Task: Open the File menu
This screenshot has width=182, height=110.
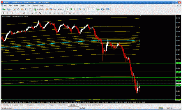Action: click(5, 6)
